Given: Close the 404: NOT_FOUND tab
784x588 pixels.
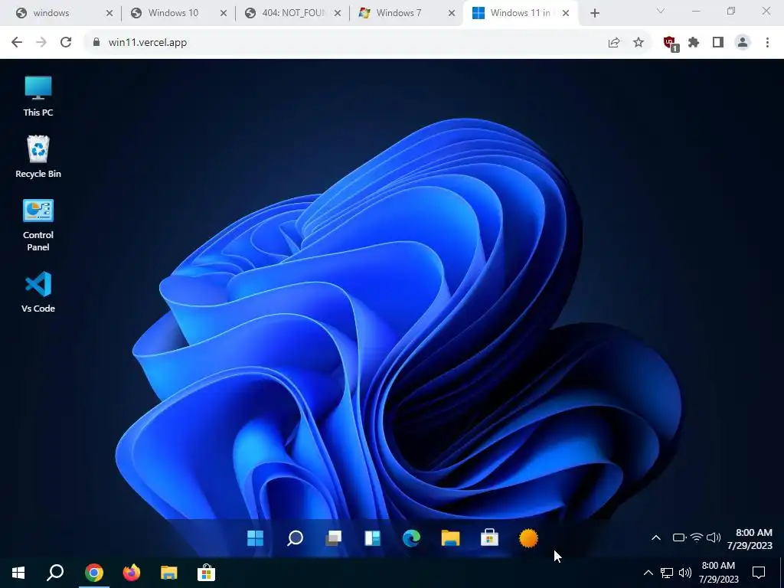Looking at the screenshot, I should 338,14.
